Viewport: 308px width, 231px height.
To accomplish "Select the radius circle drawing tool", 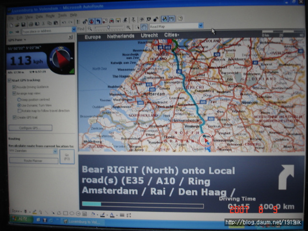I will pos(78,214).
